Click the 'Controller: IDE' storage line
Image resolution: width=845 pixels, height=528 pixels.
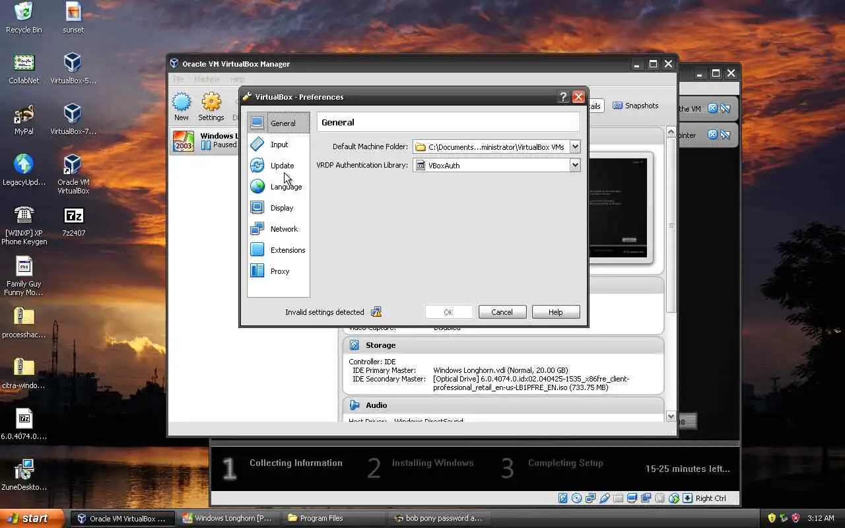coord(372,362)
